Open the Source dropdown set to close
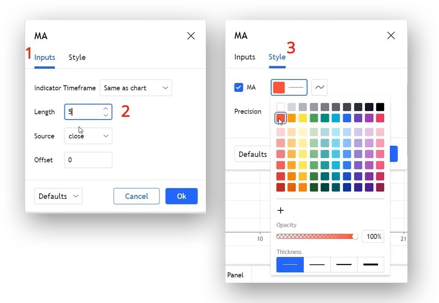 click(88, 136)
